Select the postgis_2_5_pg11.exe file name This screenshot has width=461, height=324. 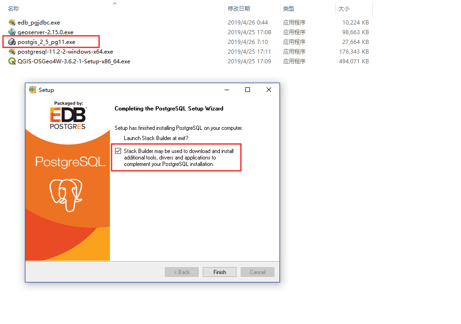coord(47,42)
